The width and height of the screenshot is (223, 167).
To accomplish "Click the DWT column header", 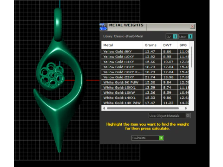I will [169, 45].
